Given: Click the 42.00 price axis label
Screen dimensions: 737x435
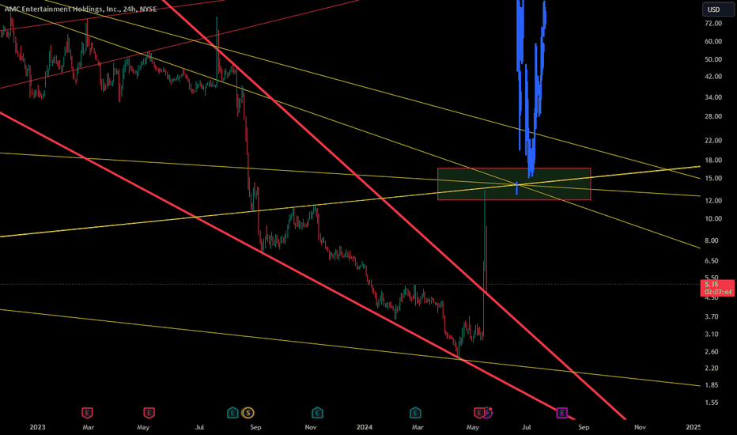Looking at the screenshot, I should click(x=713, y=77).
